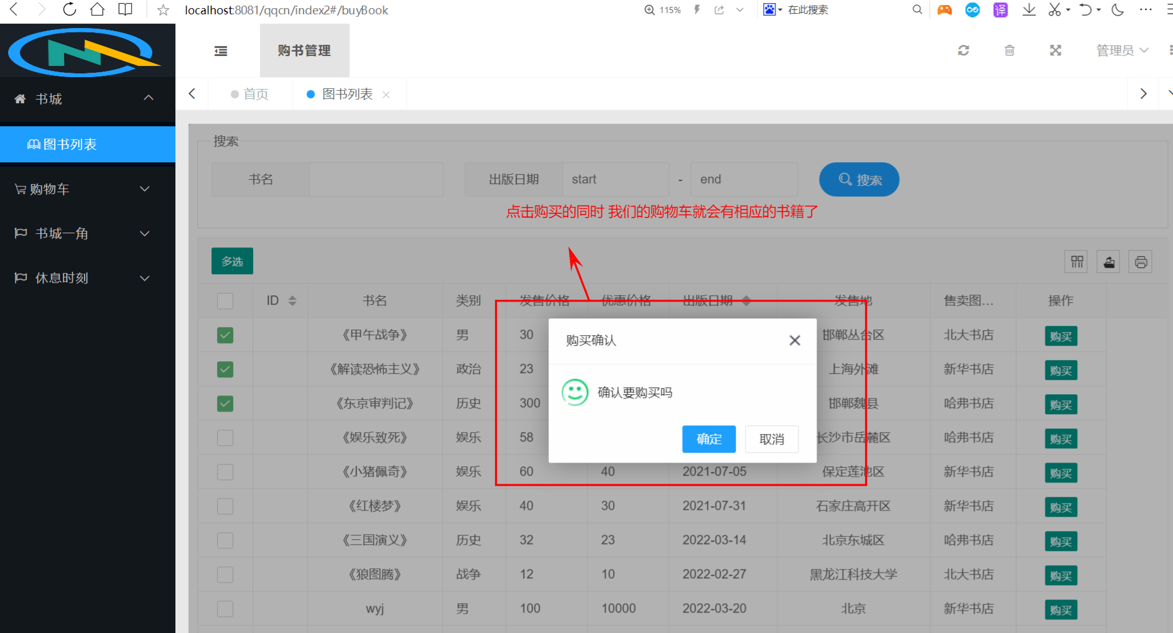1173x633 pixels.
Task: Click the search magnifier in browser bar
Action: point(917,9)
